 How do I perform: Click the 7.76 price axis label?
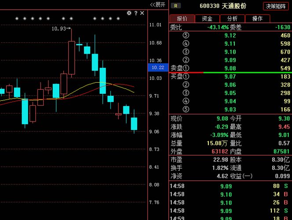[x=154, y=202]
